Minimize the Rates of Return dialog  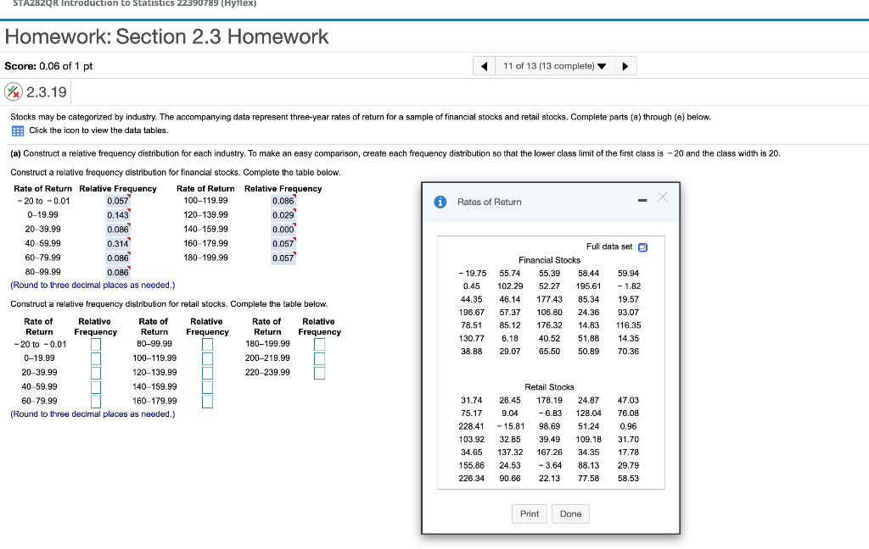(642, 200)
